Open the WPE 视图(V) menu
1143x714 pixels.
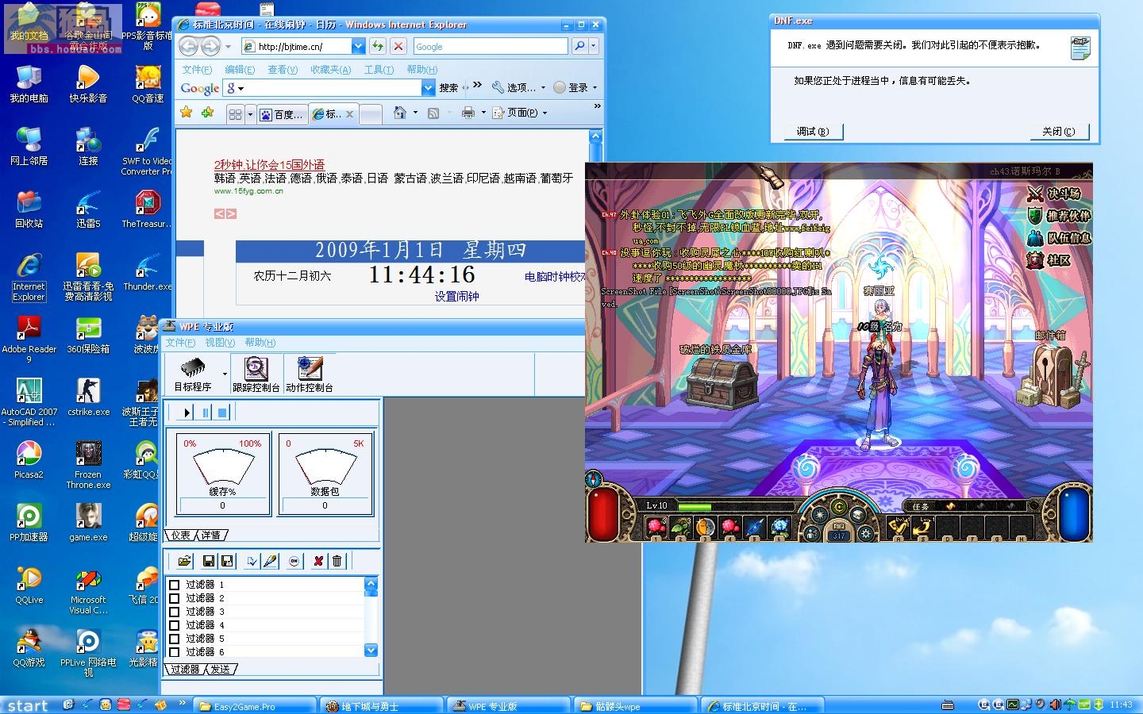point(220,343)
